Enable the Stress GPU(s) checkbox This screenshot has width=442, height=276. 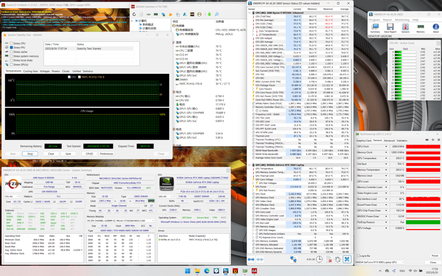(x=11, y=65)
